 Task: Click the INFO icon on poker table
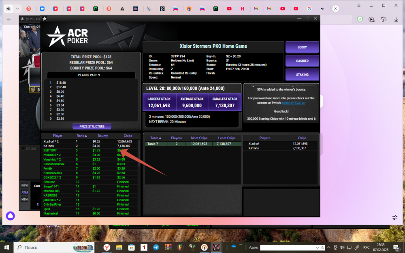click(25, 186)
